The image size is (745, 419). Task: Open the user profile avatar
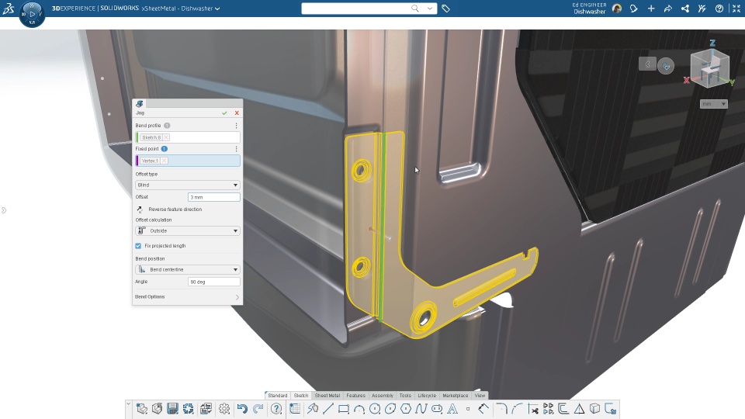(617, 9)
